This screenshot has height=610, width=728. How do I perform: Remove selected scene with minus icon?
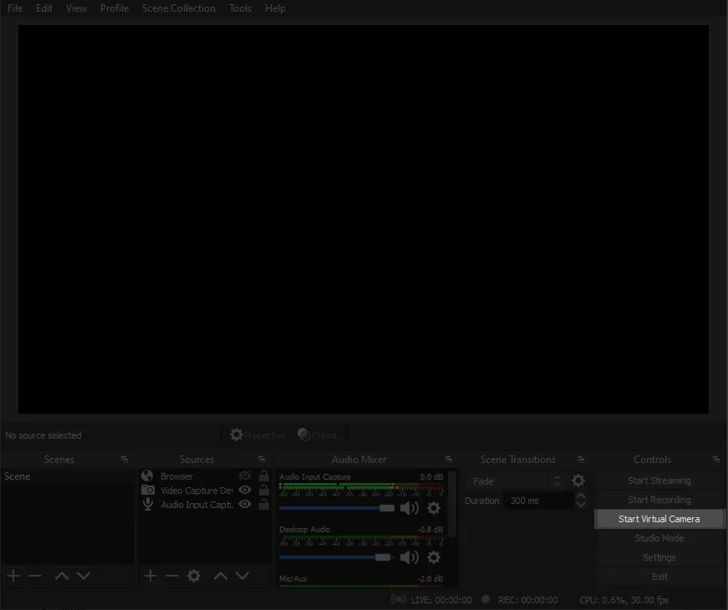tap(35, 576)
